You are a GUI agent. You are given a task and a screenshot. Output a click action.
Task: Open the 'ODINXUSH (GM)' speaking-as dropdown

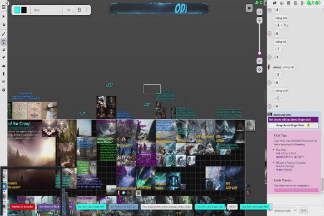[285, 211]
